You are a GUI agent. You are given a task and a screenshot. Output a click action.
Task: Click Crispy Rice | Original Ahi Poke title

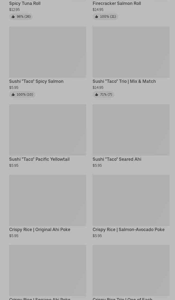(x=40, y=230)
